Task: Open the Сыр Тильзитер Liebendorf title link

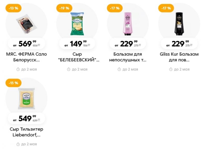Action: coord(26,132)
